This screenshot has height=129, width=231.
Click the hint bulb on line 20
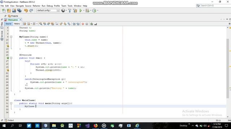8,70
